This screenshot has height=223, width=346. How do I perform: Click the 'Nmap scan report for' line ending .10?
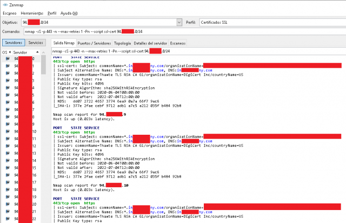pos(91,185)
